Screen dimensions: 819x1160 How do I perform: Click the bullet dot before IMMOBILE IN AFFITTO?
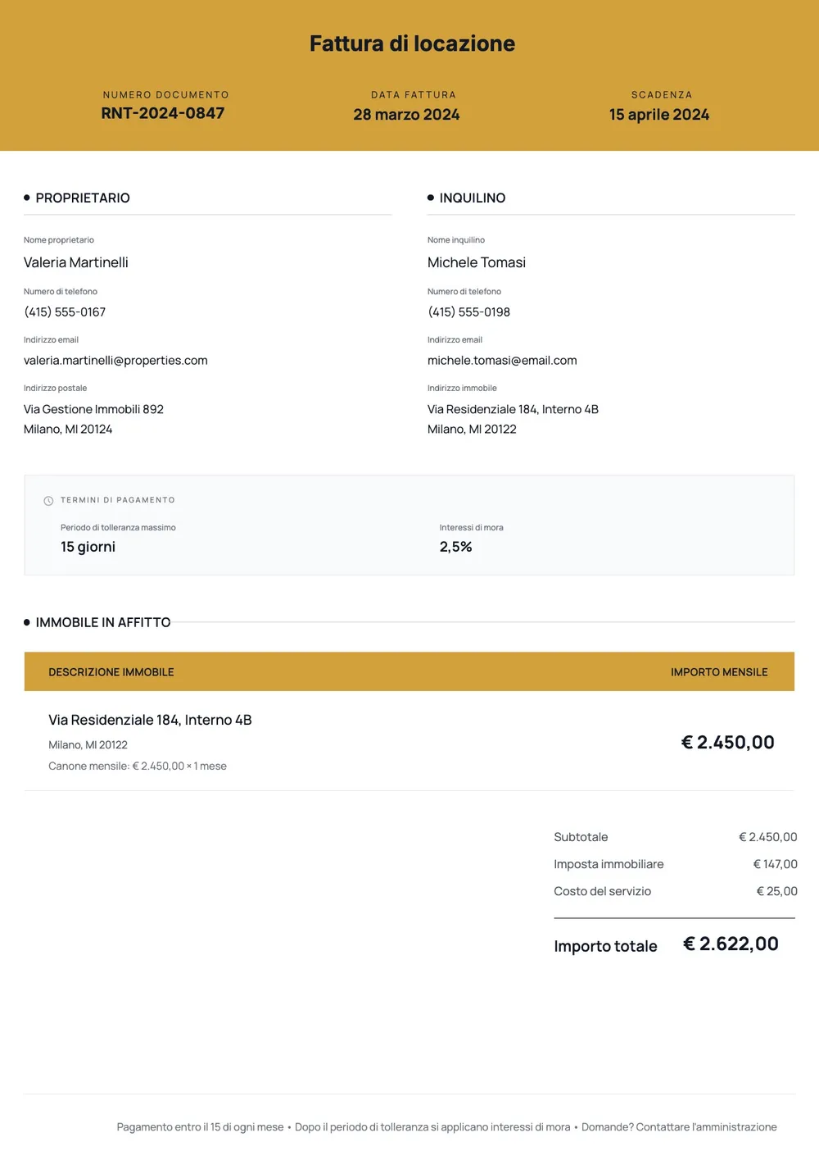tap(27, 622)
